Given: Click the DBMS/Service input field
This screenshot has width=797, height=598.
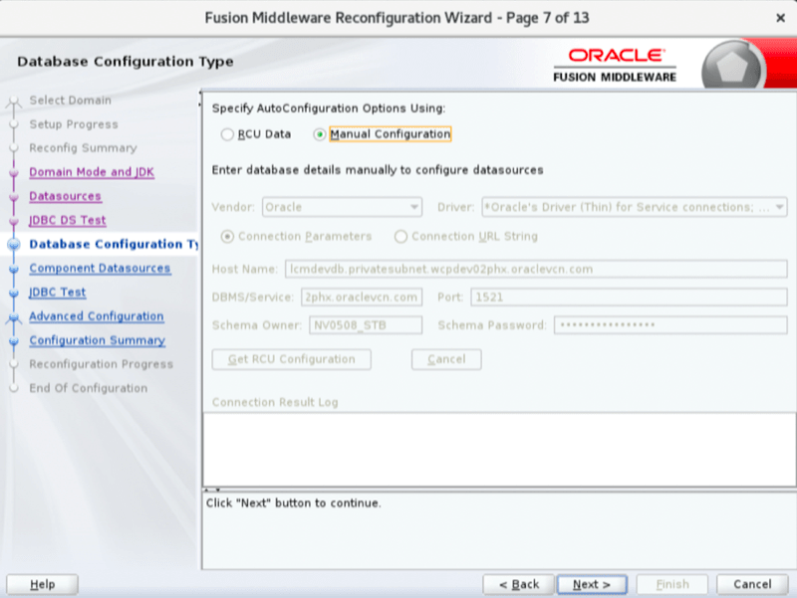Looking at the screenshot, I should click(362, 297).
